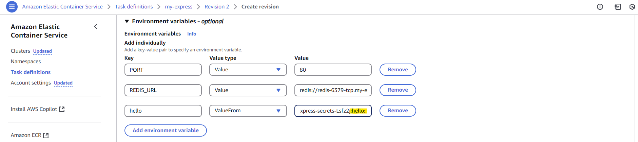Viewport: 638px width, 142px height.
Task: Click the Amazon Elastic Container Service sidebar heading
Action: (x=39, y=31)
